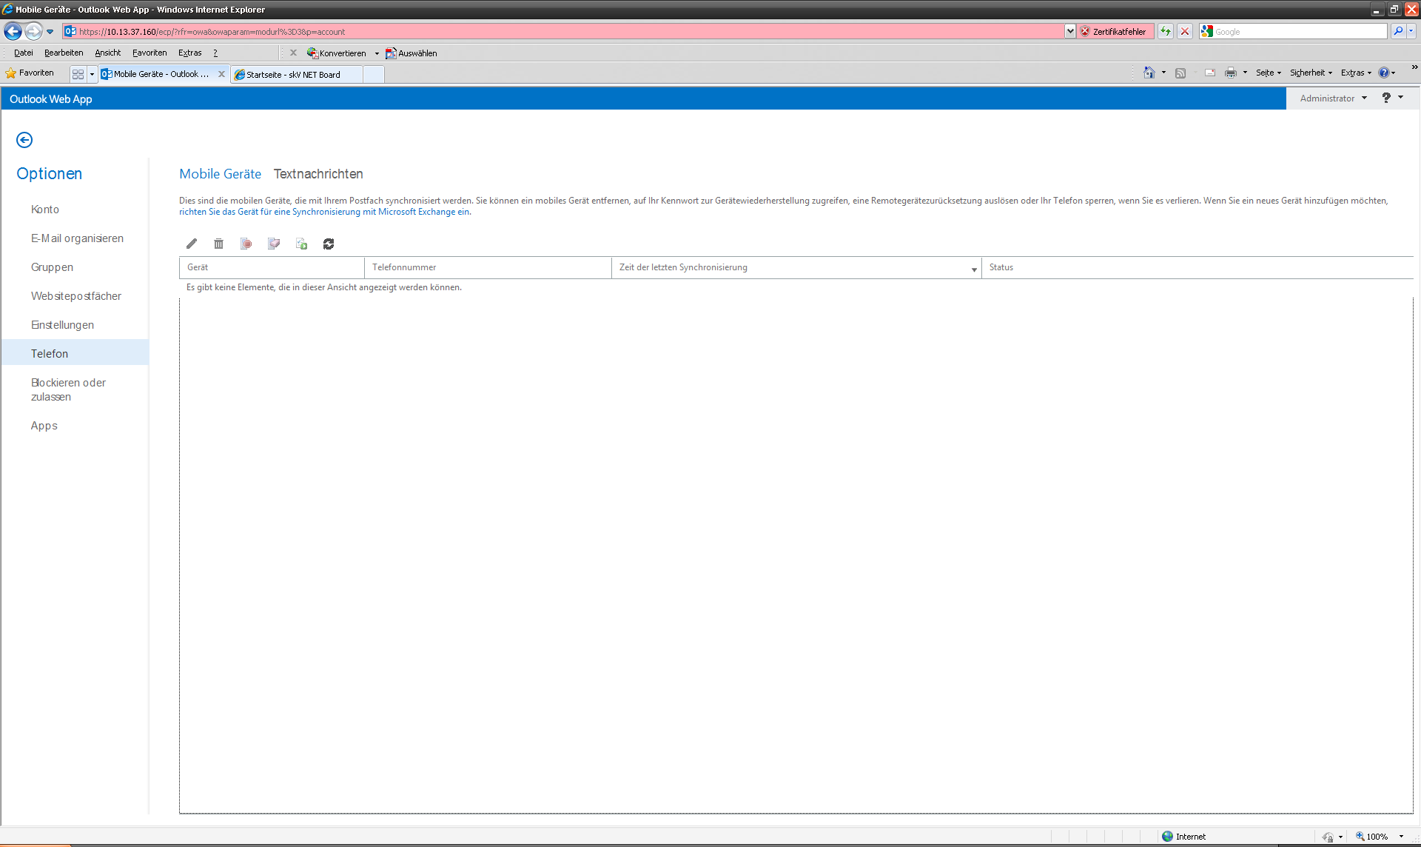Refresh the mobile device list

[329, 244]
